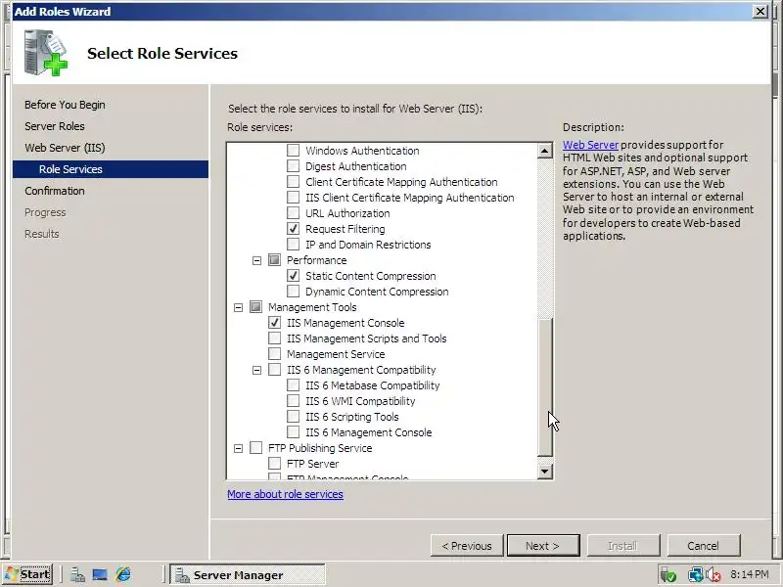
Task: Close the Add Roles Wizard window
Action: [x=760, y=11]
